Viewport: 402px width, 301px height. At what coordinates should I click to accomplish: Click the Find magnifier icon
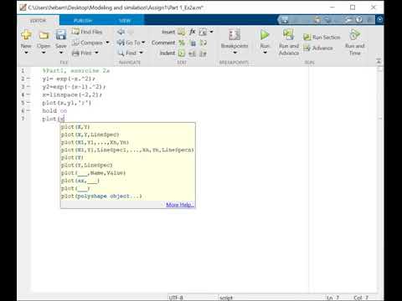[121, 53]
